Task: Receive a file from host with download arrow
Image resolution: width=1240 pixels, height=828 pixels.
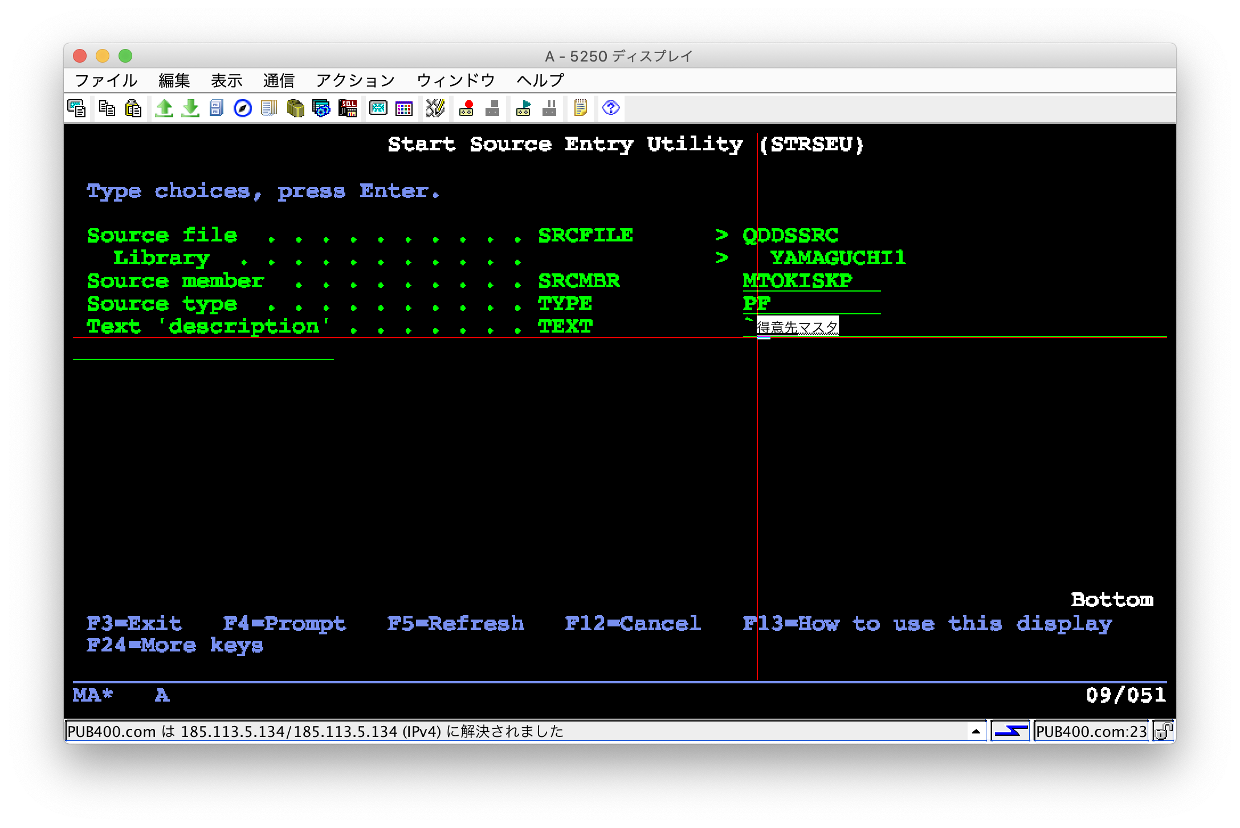Action: (x=190, y=108)
